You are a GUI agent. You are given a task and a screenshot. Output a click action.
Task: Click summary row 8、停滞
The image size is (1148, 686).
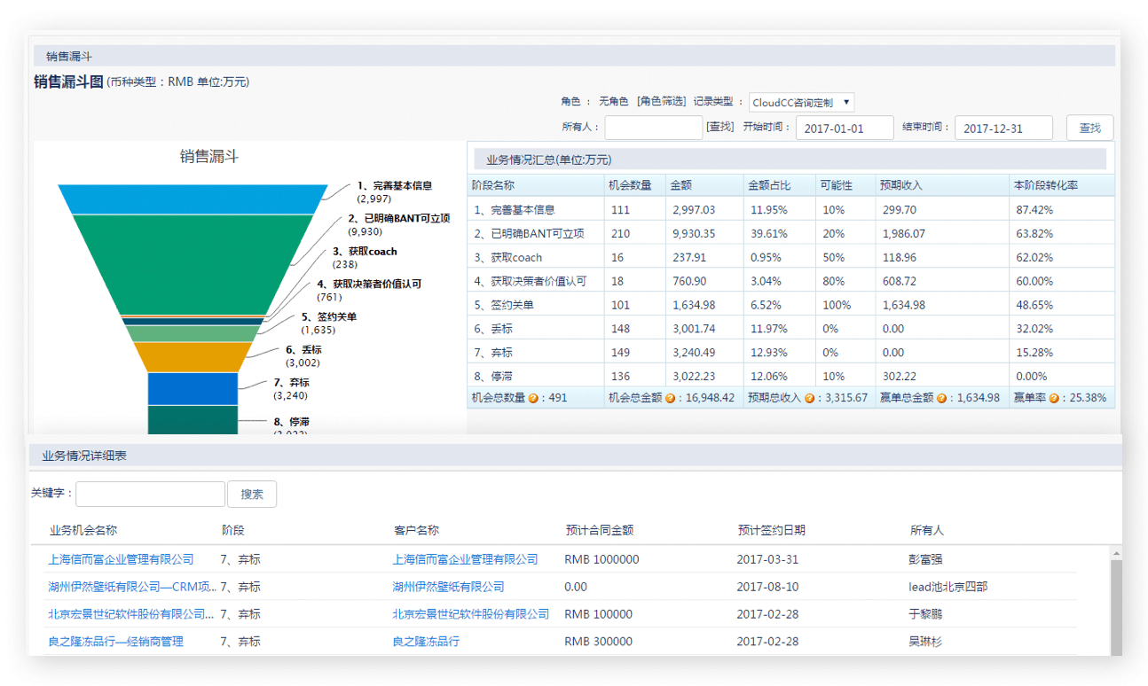(x=790, y=375)
